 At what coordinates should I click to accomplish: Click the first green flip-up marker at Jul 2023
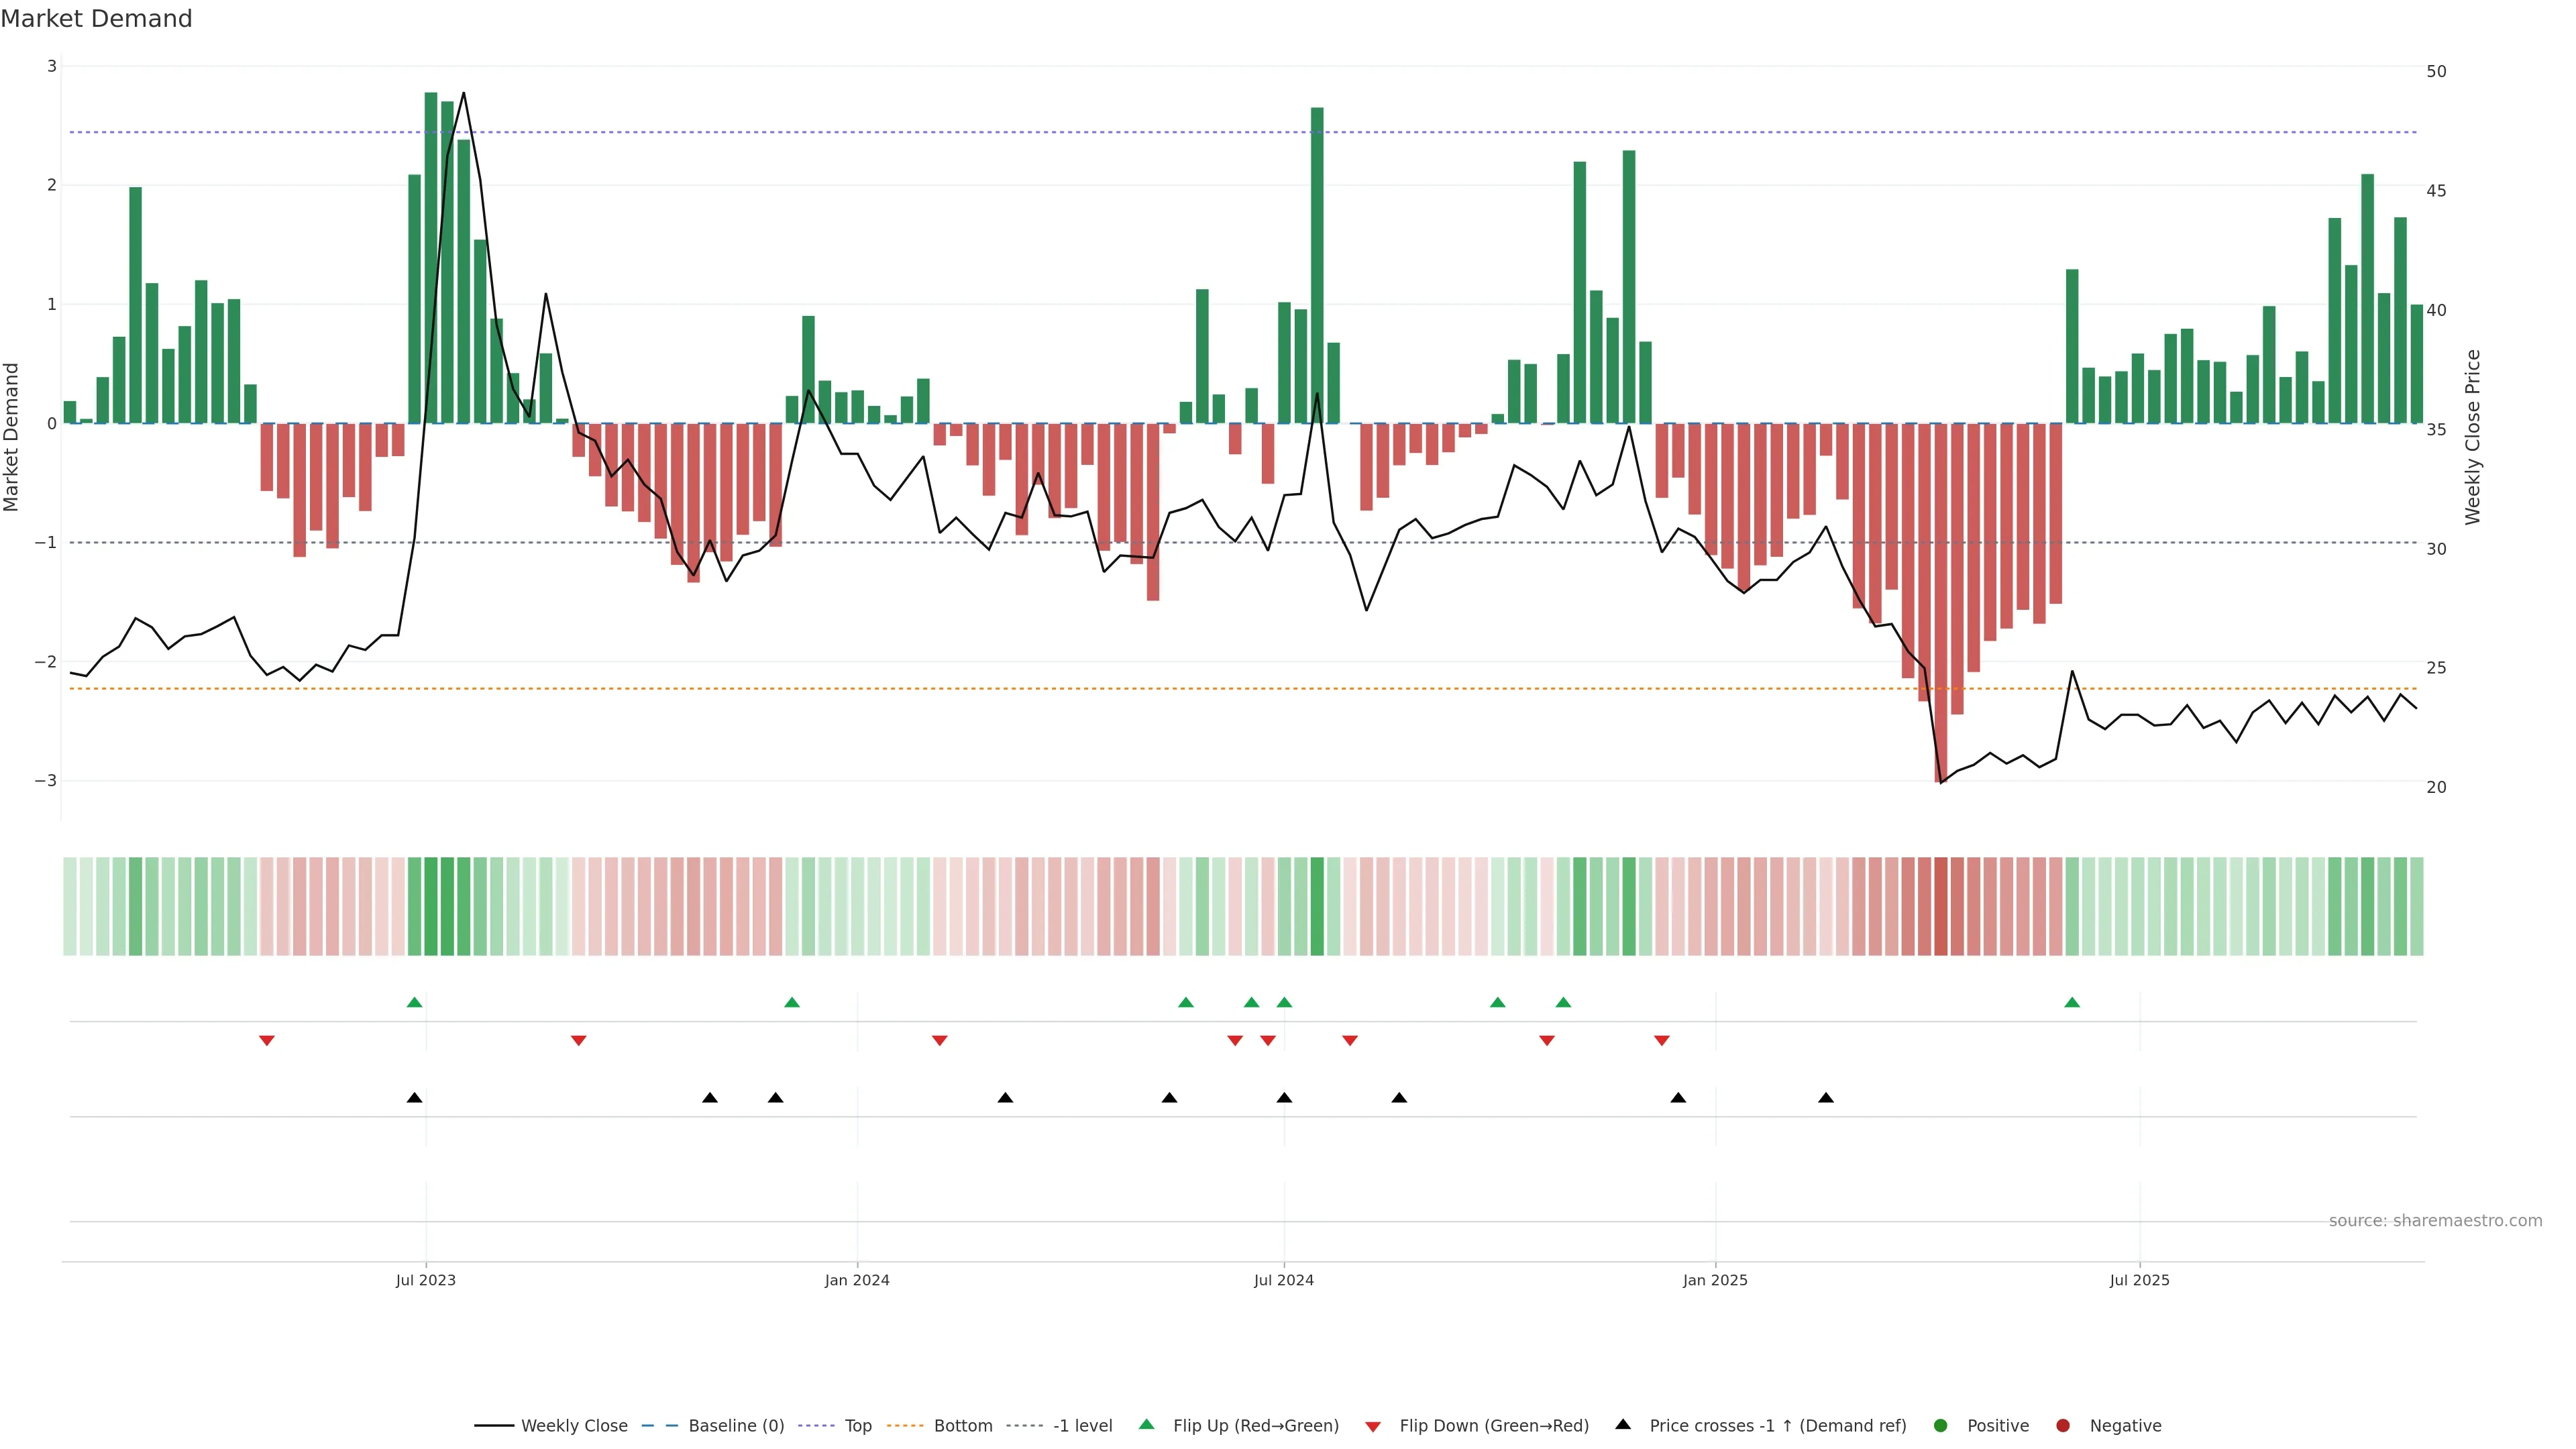[x=415, y=1003]
